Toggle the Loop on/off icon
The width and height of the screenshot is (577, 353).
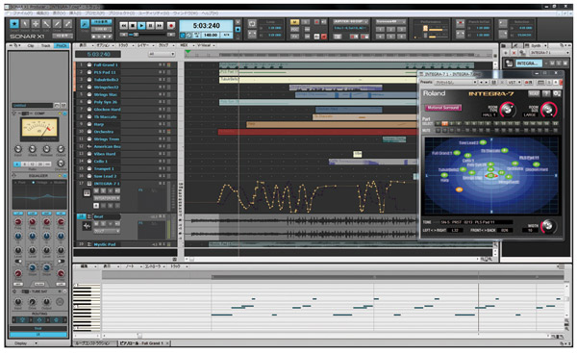tap(252, 24)
